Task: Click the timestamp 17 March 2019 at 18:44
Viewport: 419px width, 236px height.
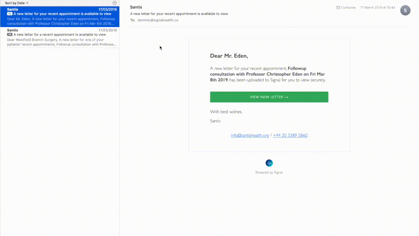Action: [378, 7]
